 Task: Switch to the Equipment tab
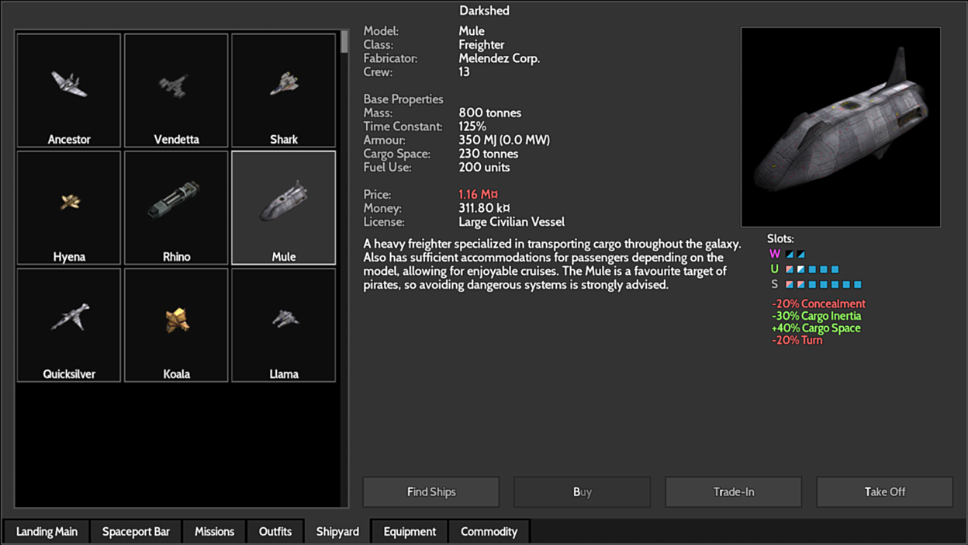(x=410, y=532)
